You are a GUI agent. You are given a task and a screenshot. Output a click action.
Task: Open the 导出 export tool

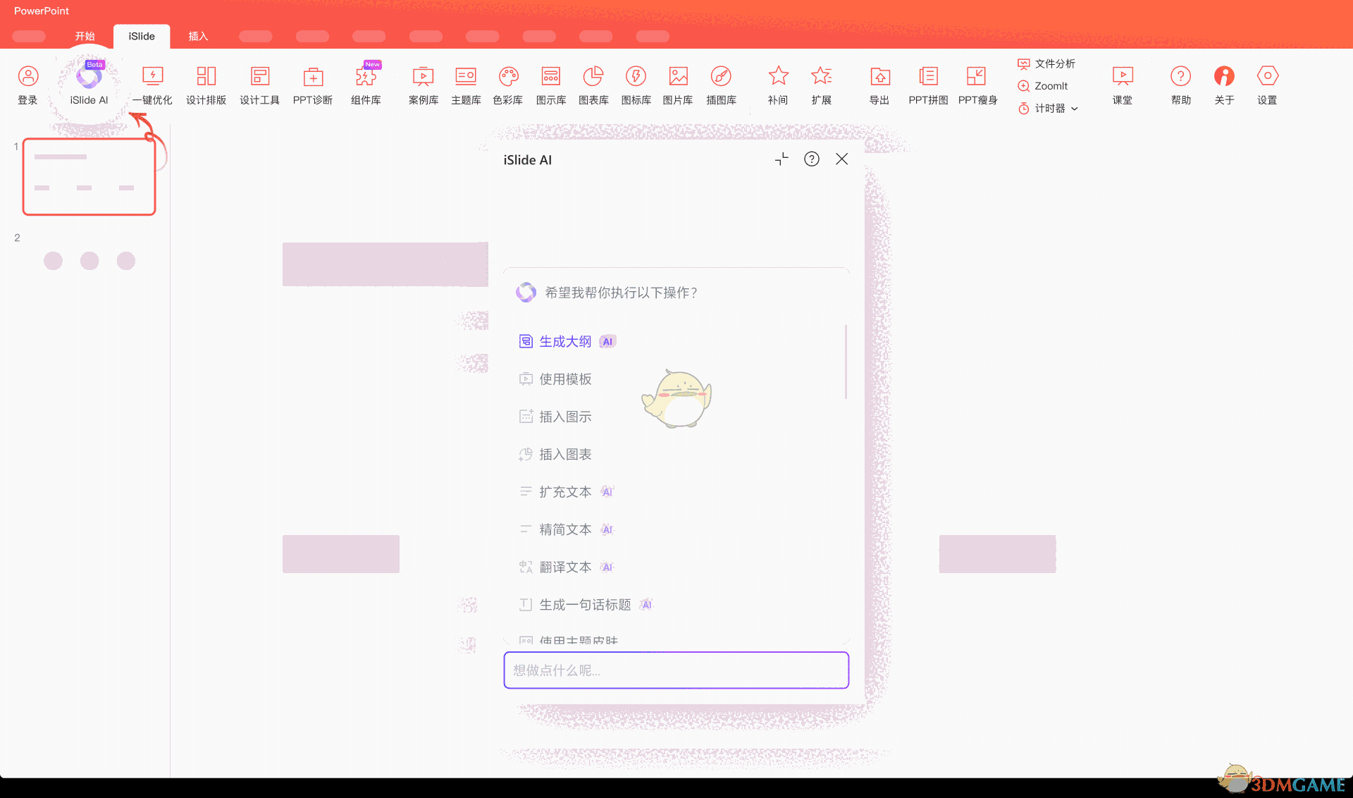[879, 85]
